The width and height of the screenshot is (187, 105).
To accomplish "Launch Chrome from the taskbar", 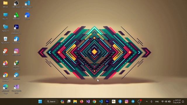I will point(94,101).
